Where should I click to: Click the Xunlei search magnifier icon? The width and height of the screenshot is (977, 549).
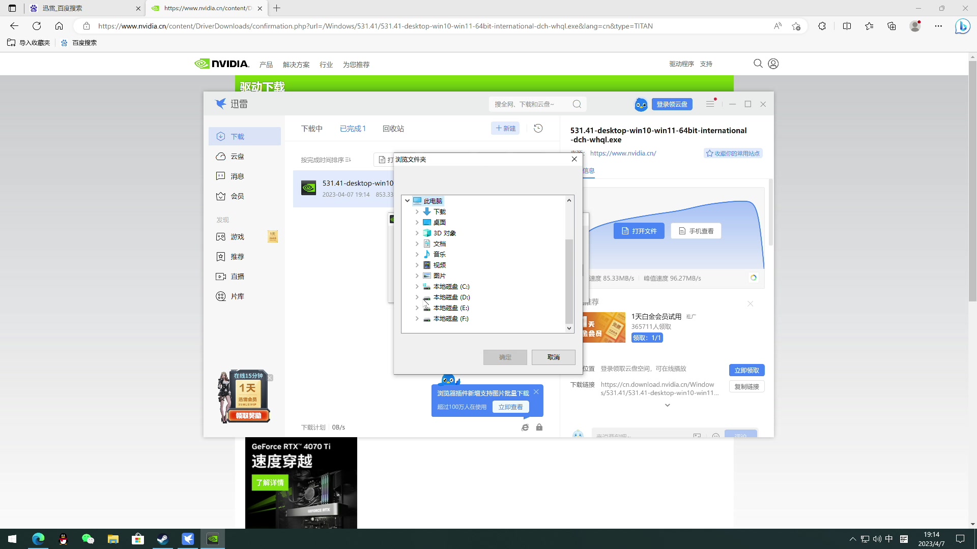click(577, 104)
